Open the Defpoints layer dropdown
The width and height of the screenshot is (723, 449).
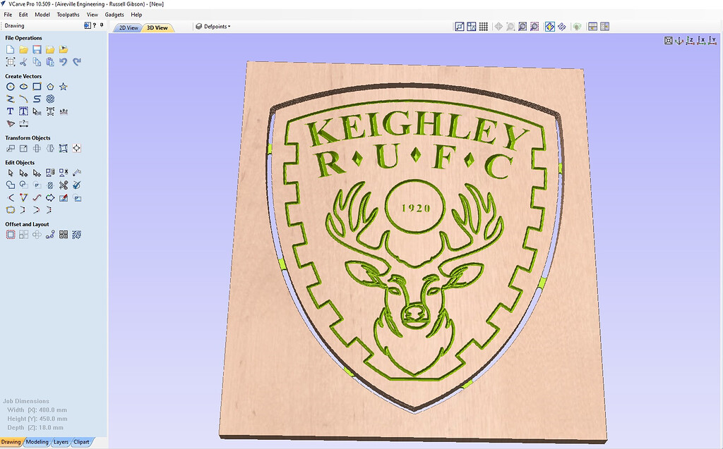point(215,27)
